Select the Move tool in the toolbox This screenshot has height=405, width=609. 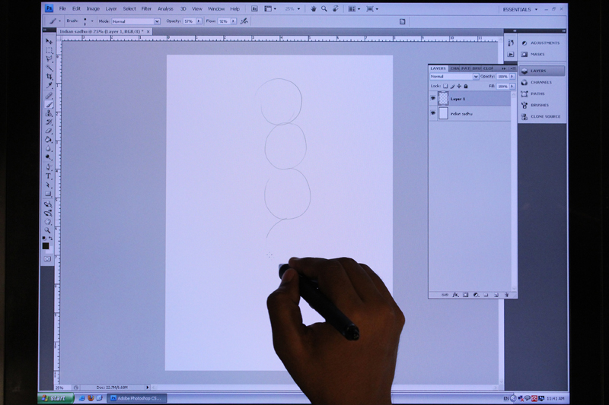[49, 41]
